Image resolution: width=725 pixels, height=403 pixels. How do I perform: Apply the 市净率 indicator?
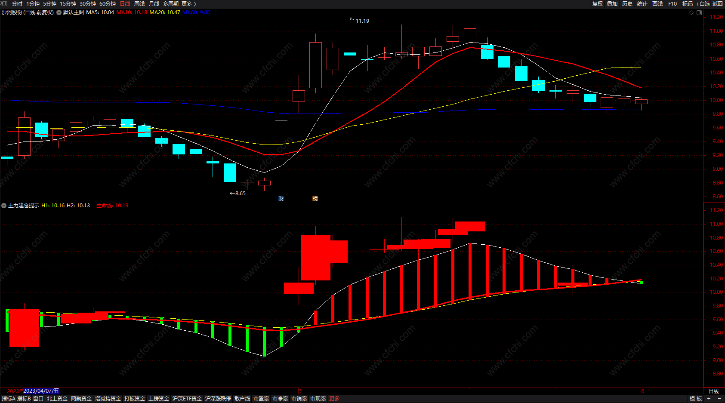click(280, 399)
